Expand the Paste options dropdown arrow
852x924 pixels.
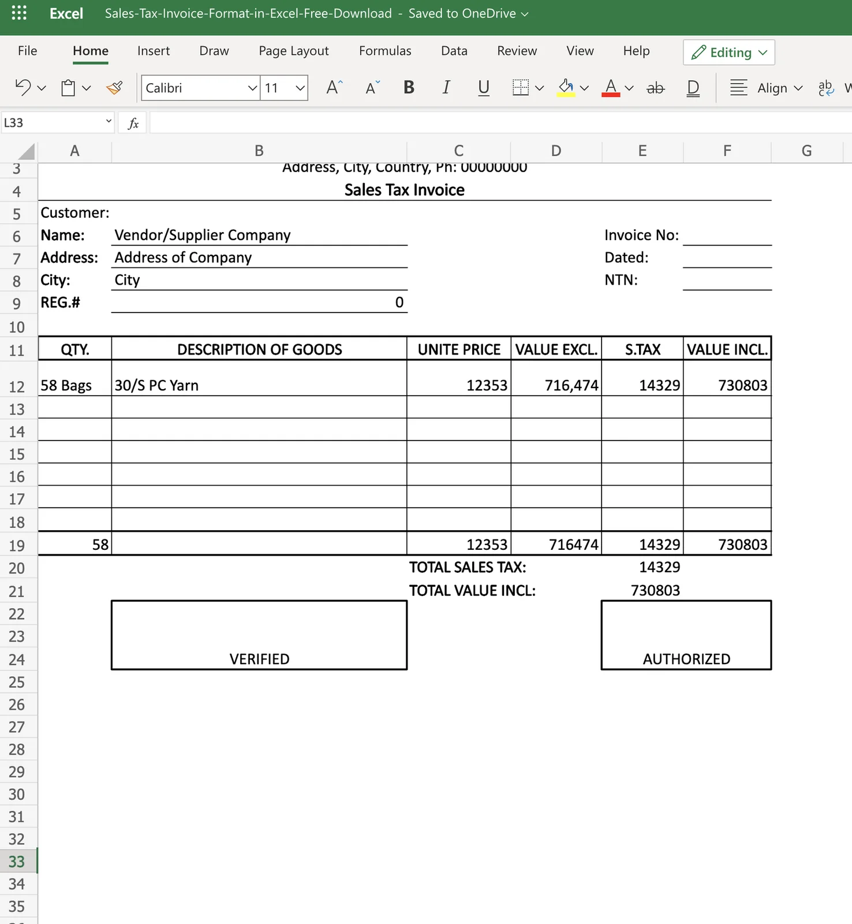87,88
